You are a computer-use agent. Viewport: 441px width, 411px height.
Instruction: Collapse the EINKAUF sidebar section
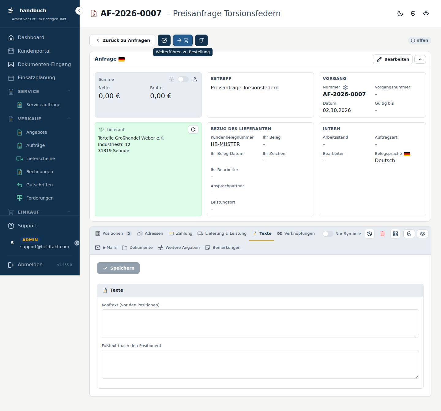click(40, 212)
